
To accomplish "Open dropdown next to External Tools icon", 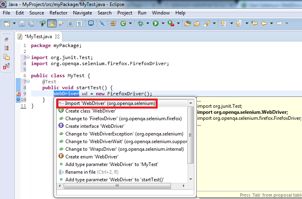I will [178, 23].
